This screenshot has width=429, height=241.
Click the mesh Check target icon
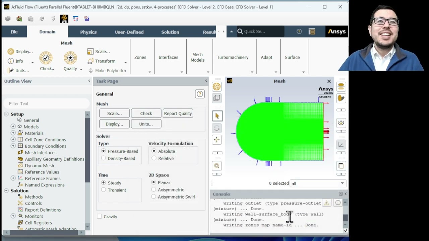[x=46, y=58]
